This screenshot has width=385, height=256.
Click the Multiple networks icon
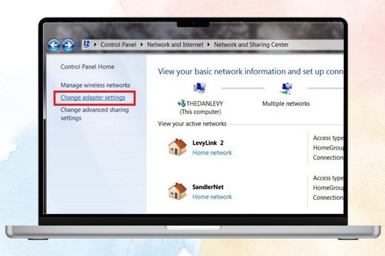(286, 88)
